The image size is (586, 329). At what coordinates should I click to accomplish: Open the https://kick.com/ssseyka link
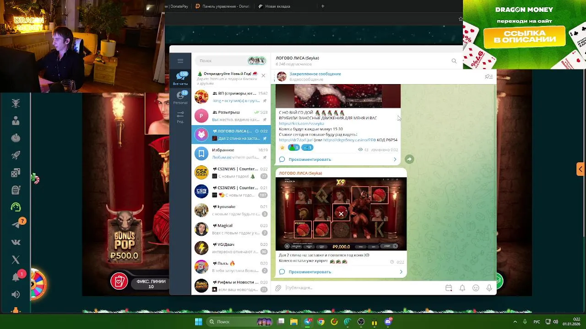click(x=301, y=123)
